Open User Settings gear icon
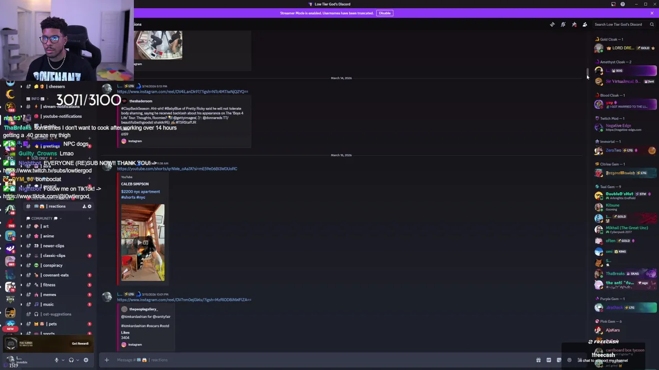Image resolution: width=659 pixels, height=370 pixels. point(86,360)
